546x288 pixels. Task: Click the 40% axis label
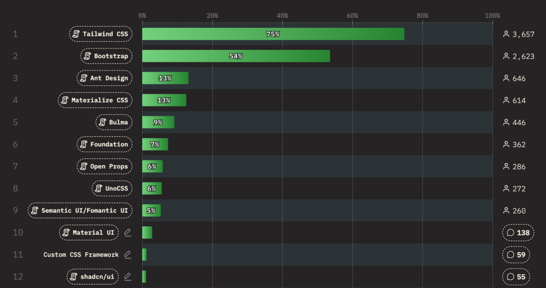pyautogui.click(x=283, y=15)
